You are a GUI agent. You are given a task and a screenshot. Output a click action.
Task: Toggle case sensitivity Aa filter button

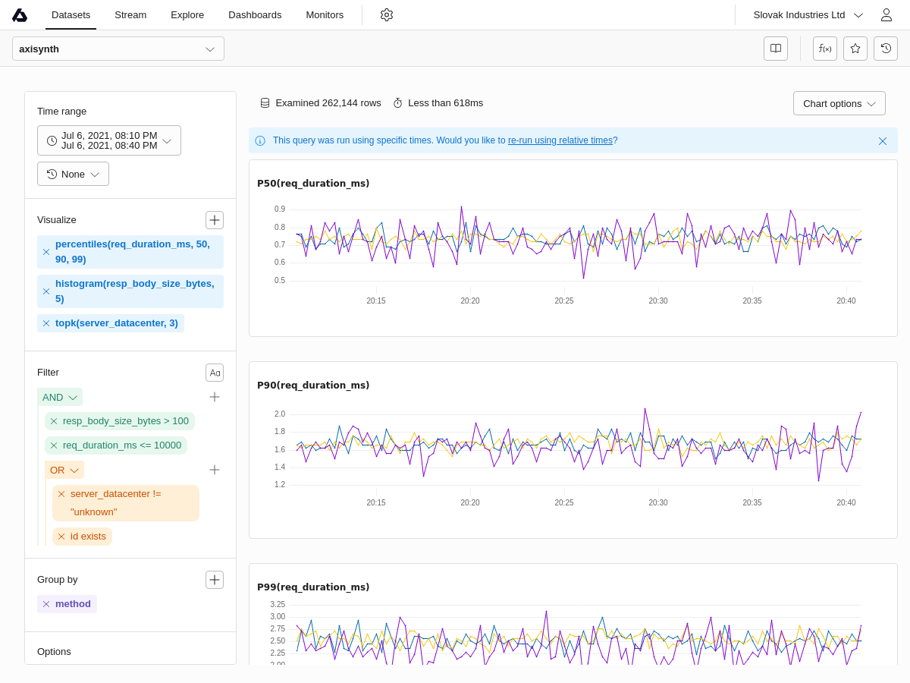[x=215, y=373]
